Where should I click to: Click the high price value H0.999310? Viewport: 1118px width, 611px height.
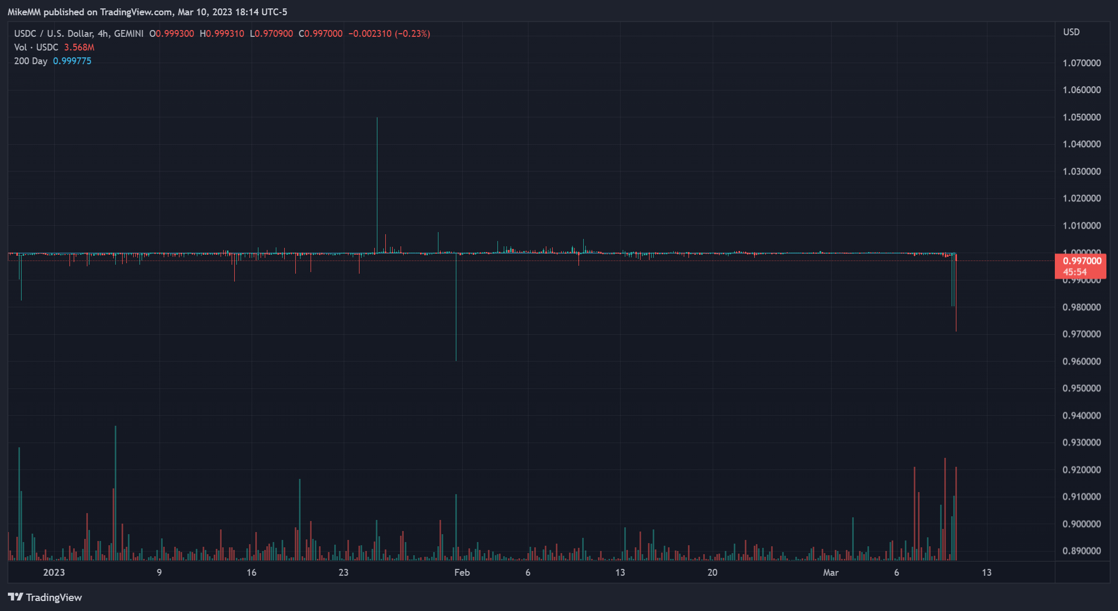click(x=222, y=34)
